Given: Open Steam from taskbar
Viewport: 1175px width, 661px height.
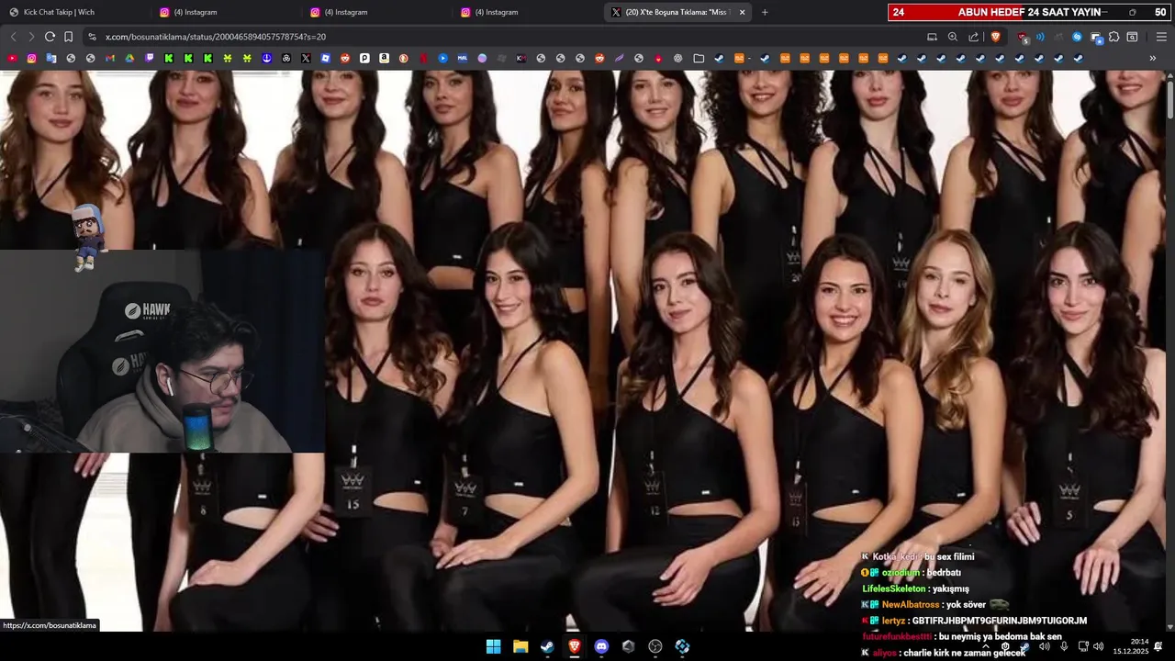Looking at the screenshot, I should point(547,646).
